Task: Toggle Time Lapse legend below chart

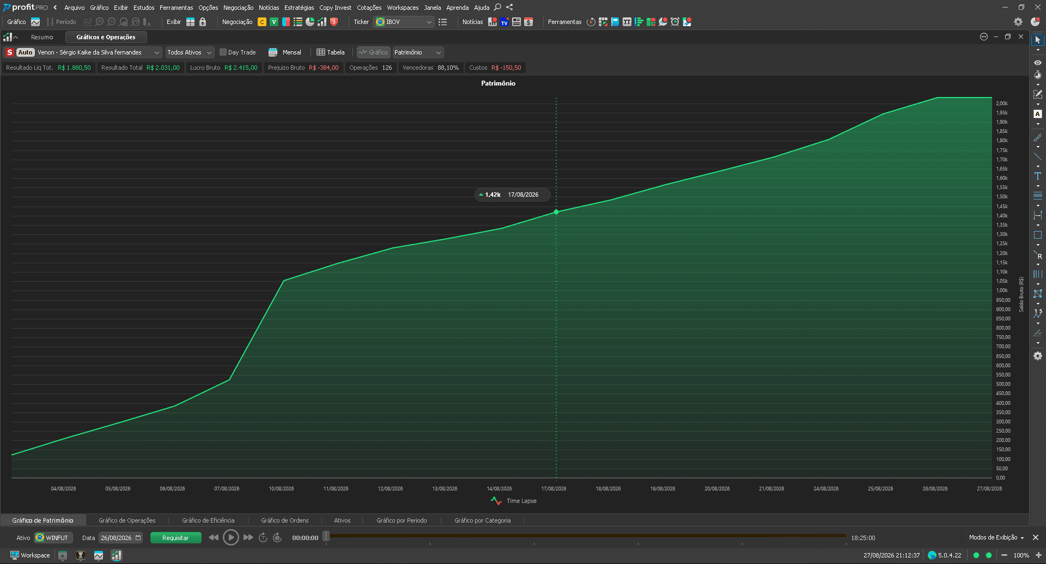Action: tap(514, 501)
